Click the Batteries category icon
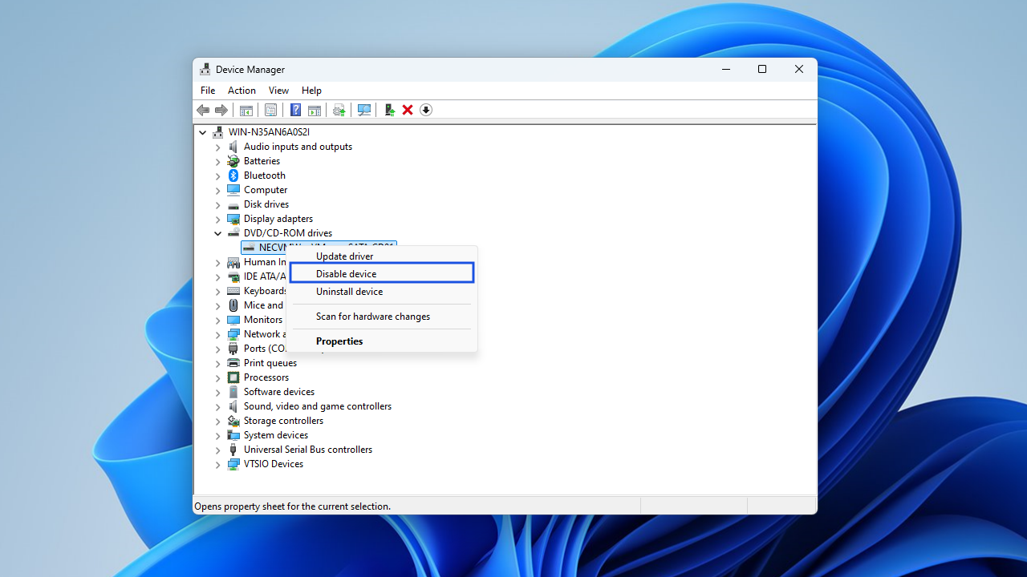 (233, 161)
